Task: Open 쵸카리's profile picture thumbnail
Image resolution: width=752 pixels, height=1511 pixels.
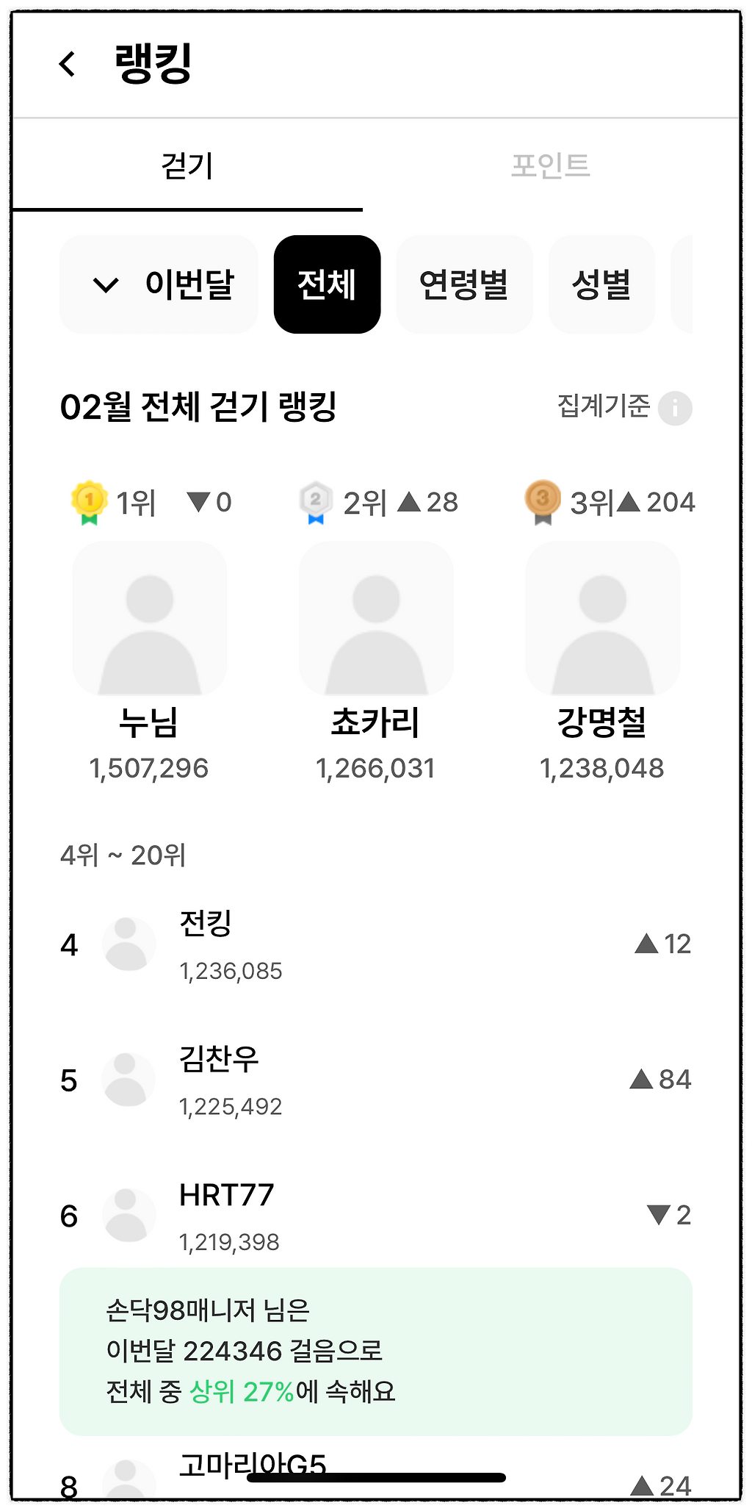Action: 376,618
